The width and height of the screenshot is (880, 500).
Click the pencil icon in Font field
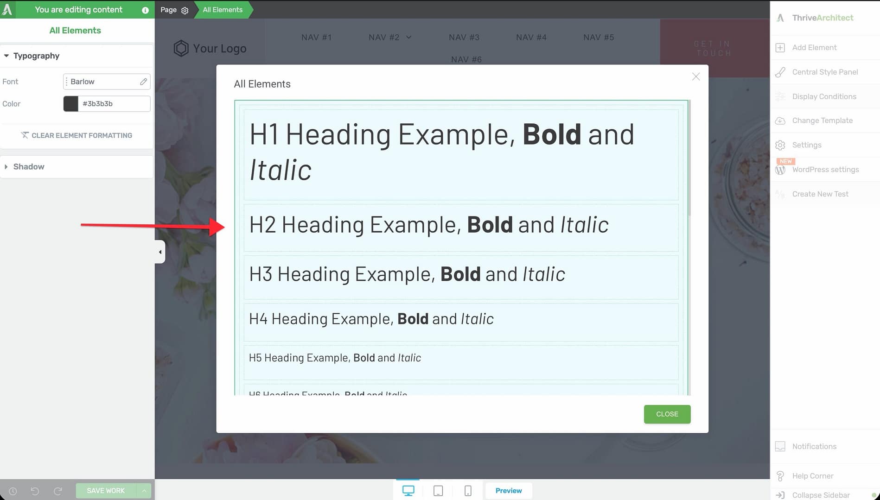[143, 82]
